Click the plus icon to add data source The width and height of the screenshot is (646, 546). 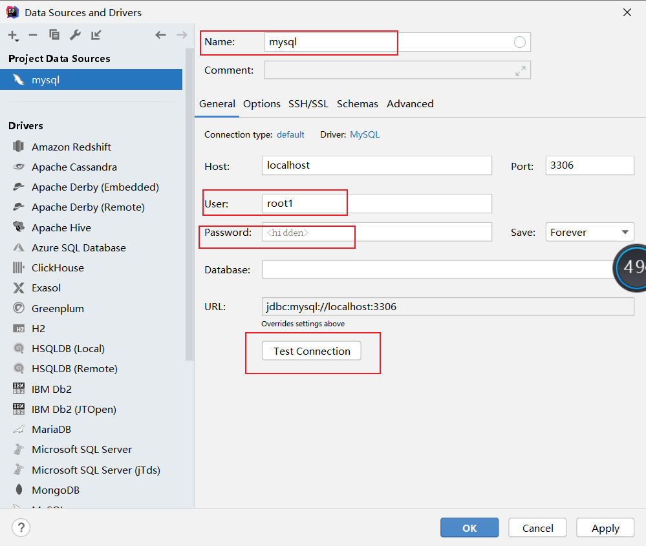click(x=13, y=36)
